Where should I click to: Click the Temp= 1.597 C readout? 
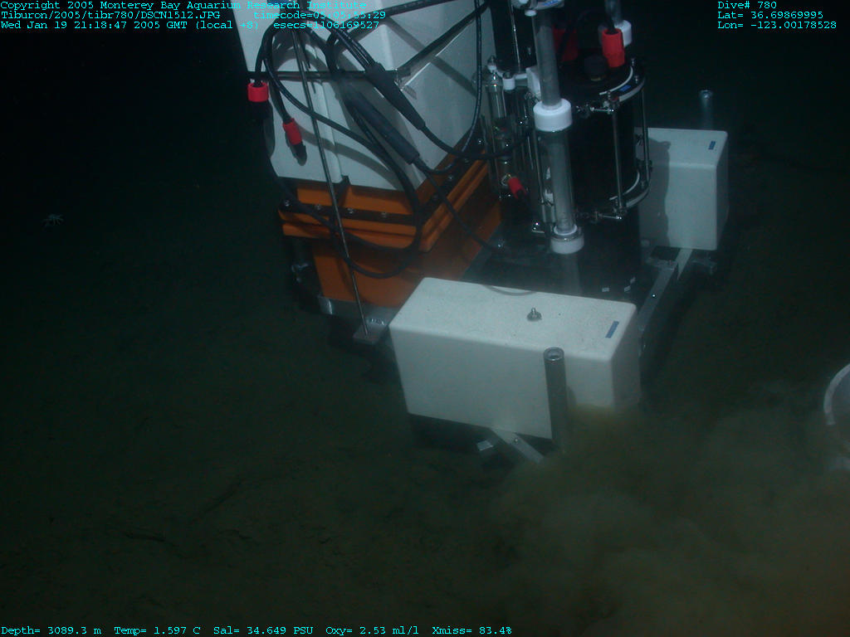tap(158, 630)
